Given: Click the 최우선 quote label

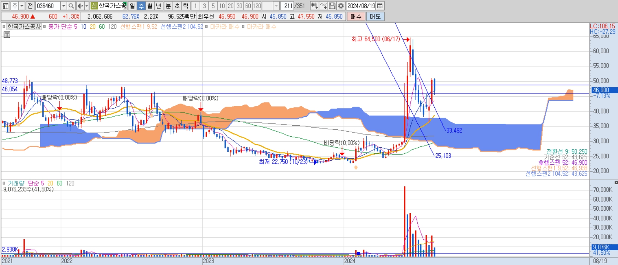Looking at the screenshot, I should click(206, 17).
